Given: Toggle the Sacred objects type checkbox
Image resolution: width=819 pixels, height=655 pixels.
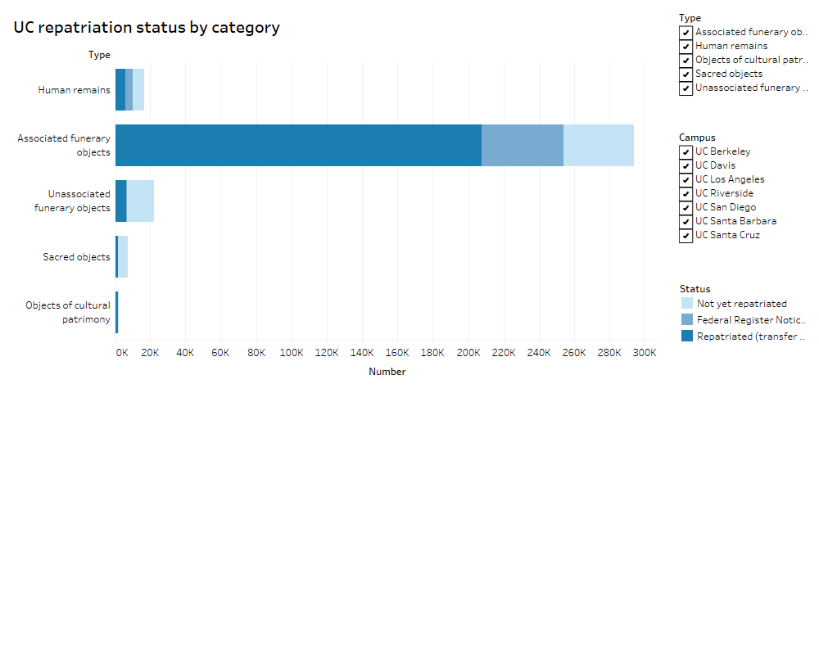Looking at the screenshot, I should pos(686,75).
